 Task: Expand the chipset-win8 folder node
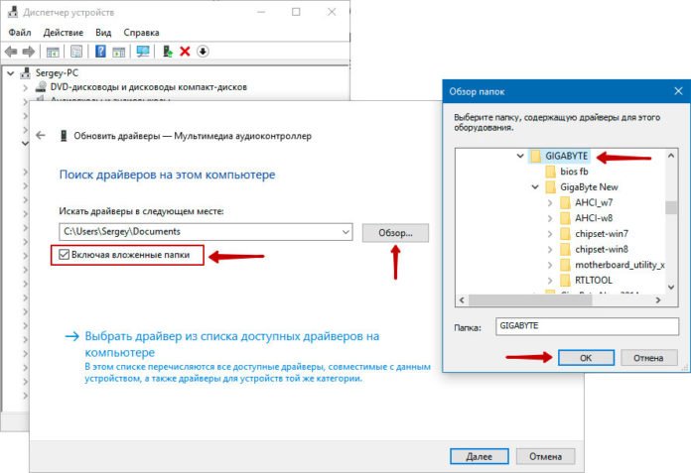click(550, 250)
